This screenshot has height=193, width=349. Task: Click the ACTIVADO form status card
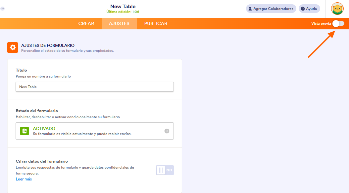tap(94, 131)
